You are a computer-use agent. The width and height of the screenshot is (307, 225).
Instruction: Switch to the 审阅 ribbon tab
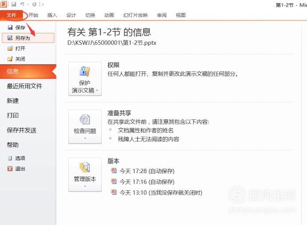pos(162,15)
